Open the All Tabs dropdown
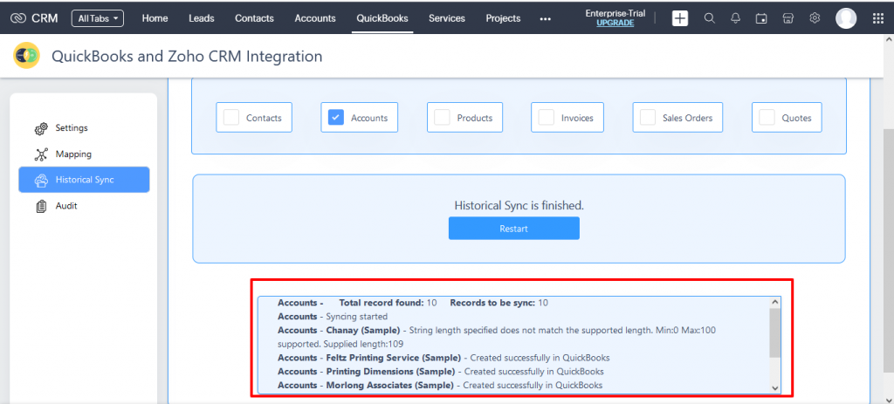The width and height of the screenshot is (894, 404). (98, 18)
